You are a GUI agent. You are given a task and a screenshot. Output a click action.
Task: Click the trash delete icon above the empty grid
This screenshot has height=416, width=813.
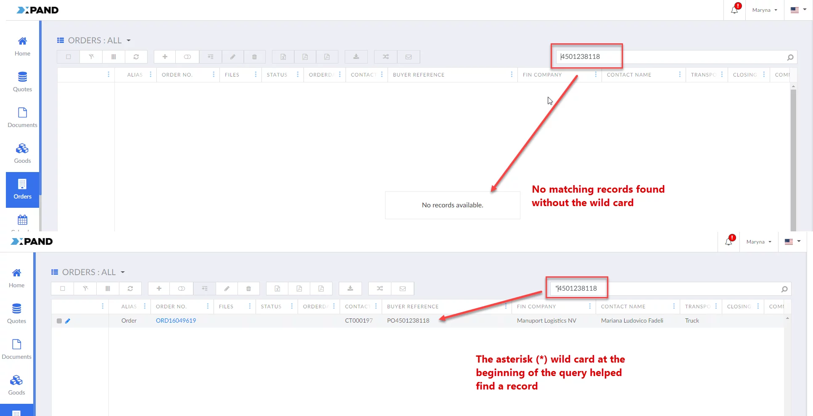254,57
